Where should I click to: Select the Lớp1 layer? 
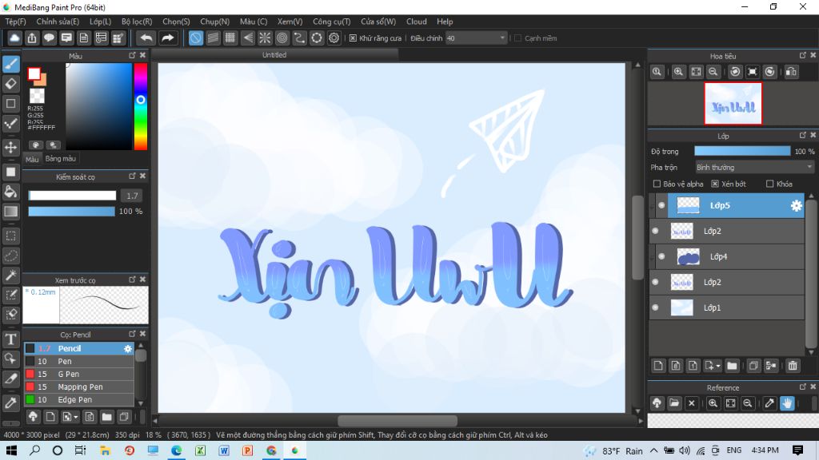(726, 307)
